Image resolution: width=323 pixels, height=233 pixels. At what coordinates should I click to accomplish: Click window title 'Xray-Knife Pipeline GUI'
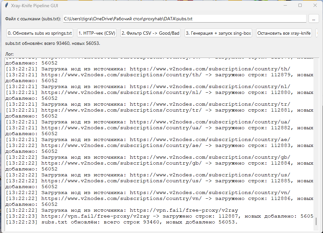(34, 6)
